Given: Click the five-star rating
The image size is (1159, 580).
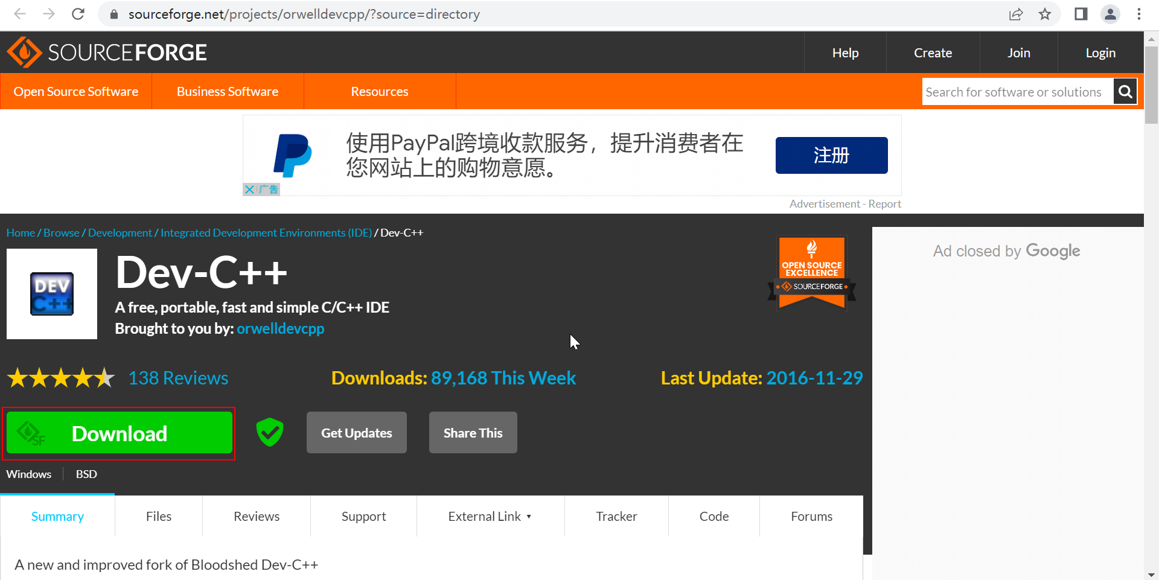Looking at the screenshot, I should (60, 378).
